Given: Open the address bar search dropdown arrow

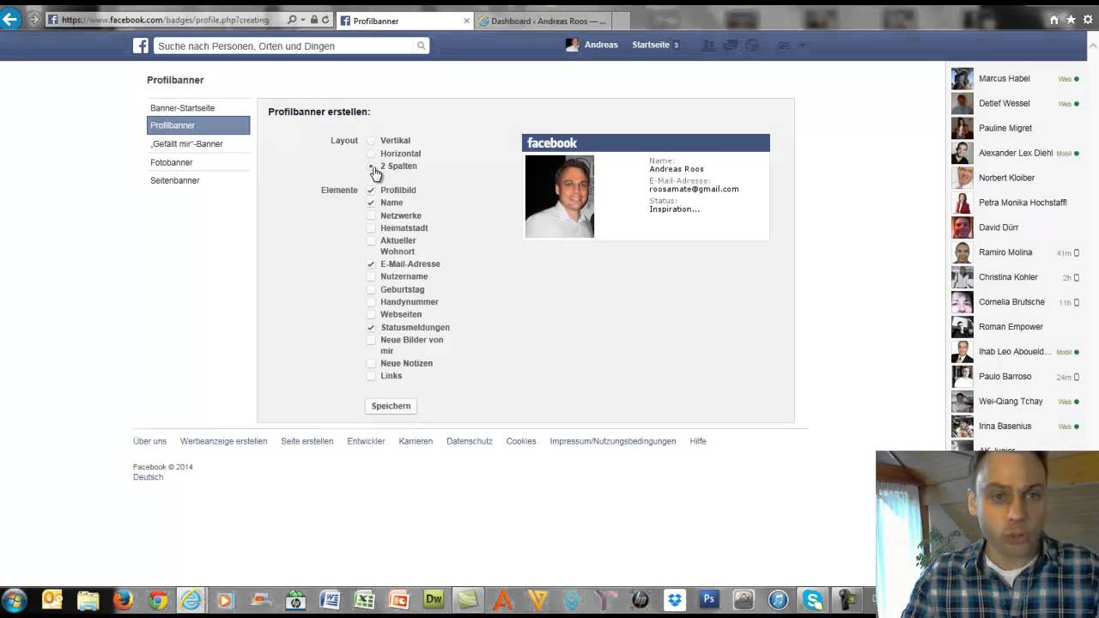Looking at the screenshot, I should coord(303,20).
